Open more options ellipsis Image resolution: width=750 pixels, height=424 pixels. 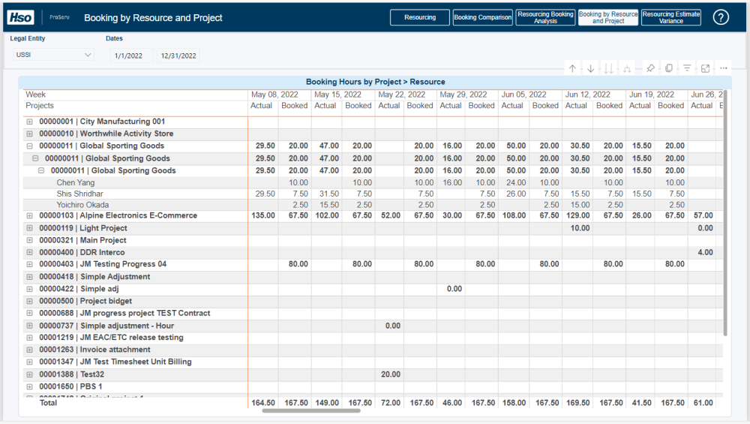point(724,68)
